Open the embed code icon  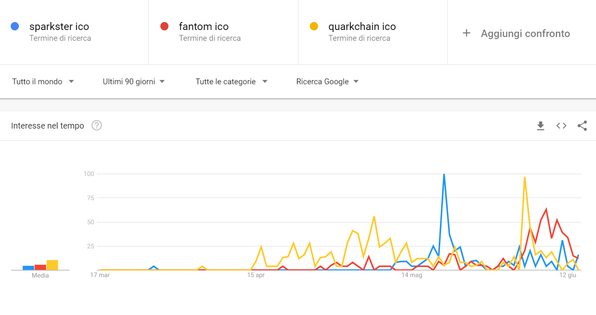[x=561, y=126]
